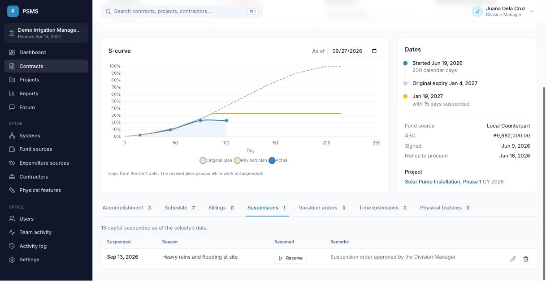The image size is (546, 281).
Task: Open the Variation orders tab
Action: click(323, 208)
